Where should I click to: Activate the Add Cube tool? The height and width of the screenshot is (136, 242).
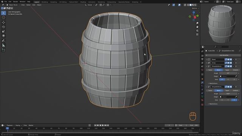3,50
